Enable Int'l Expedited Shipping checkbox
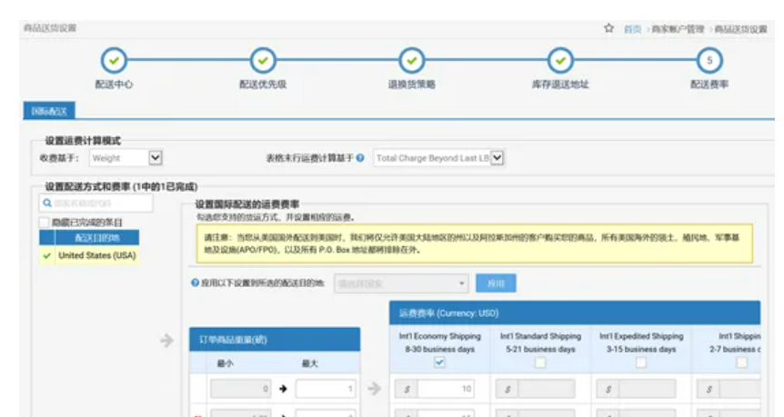The image size is (784, 417). (641, 362)
